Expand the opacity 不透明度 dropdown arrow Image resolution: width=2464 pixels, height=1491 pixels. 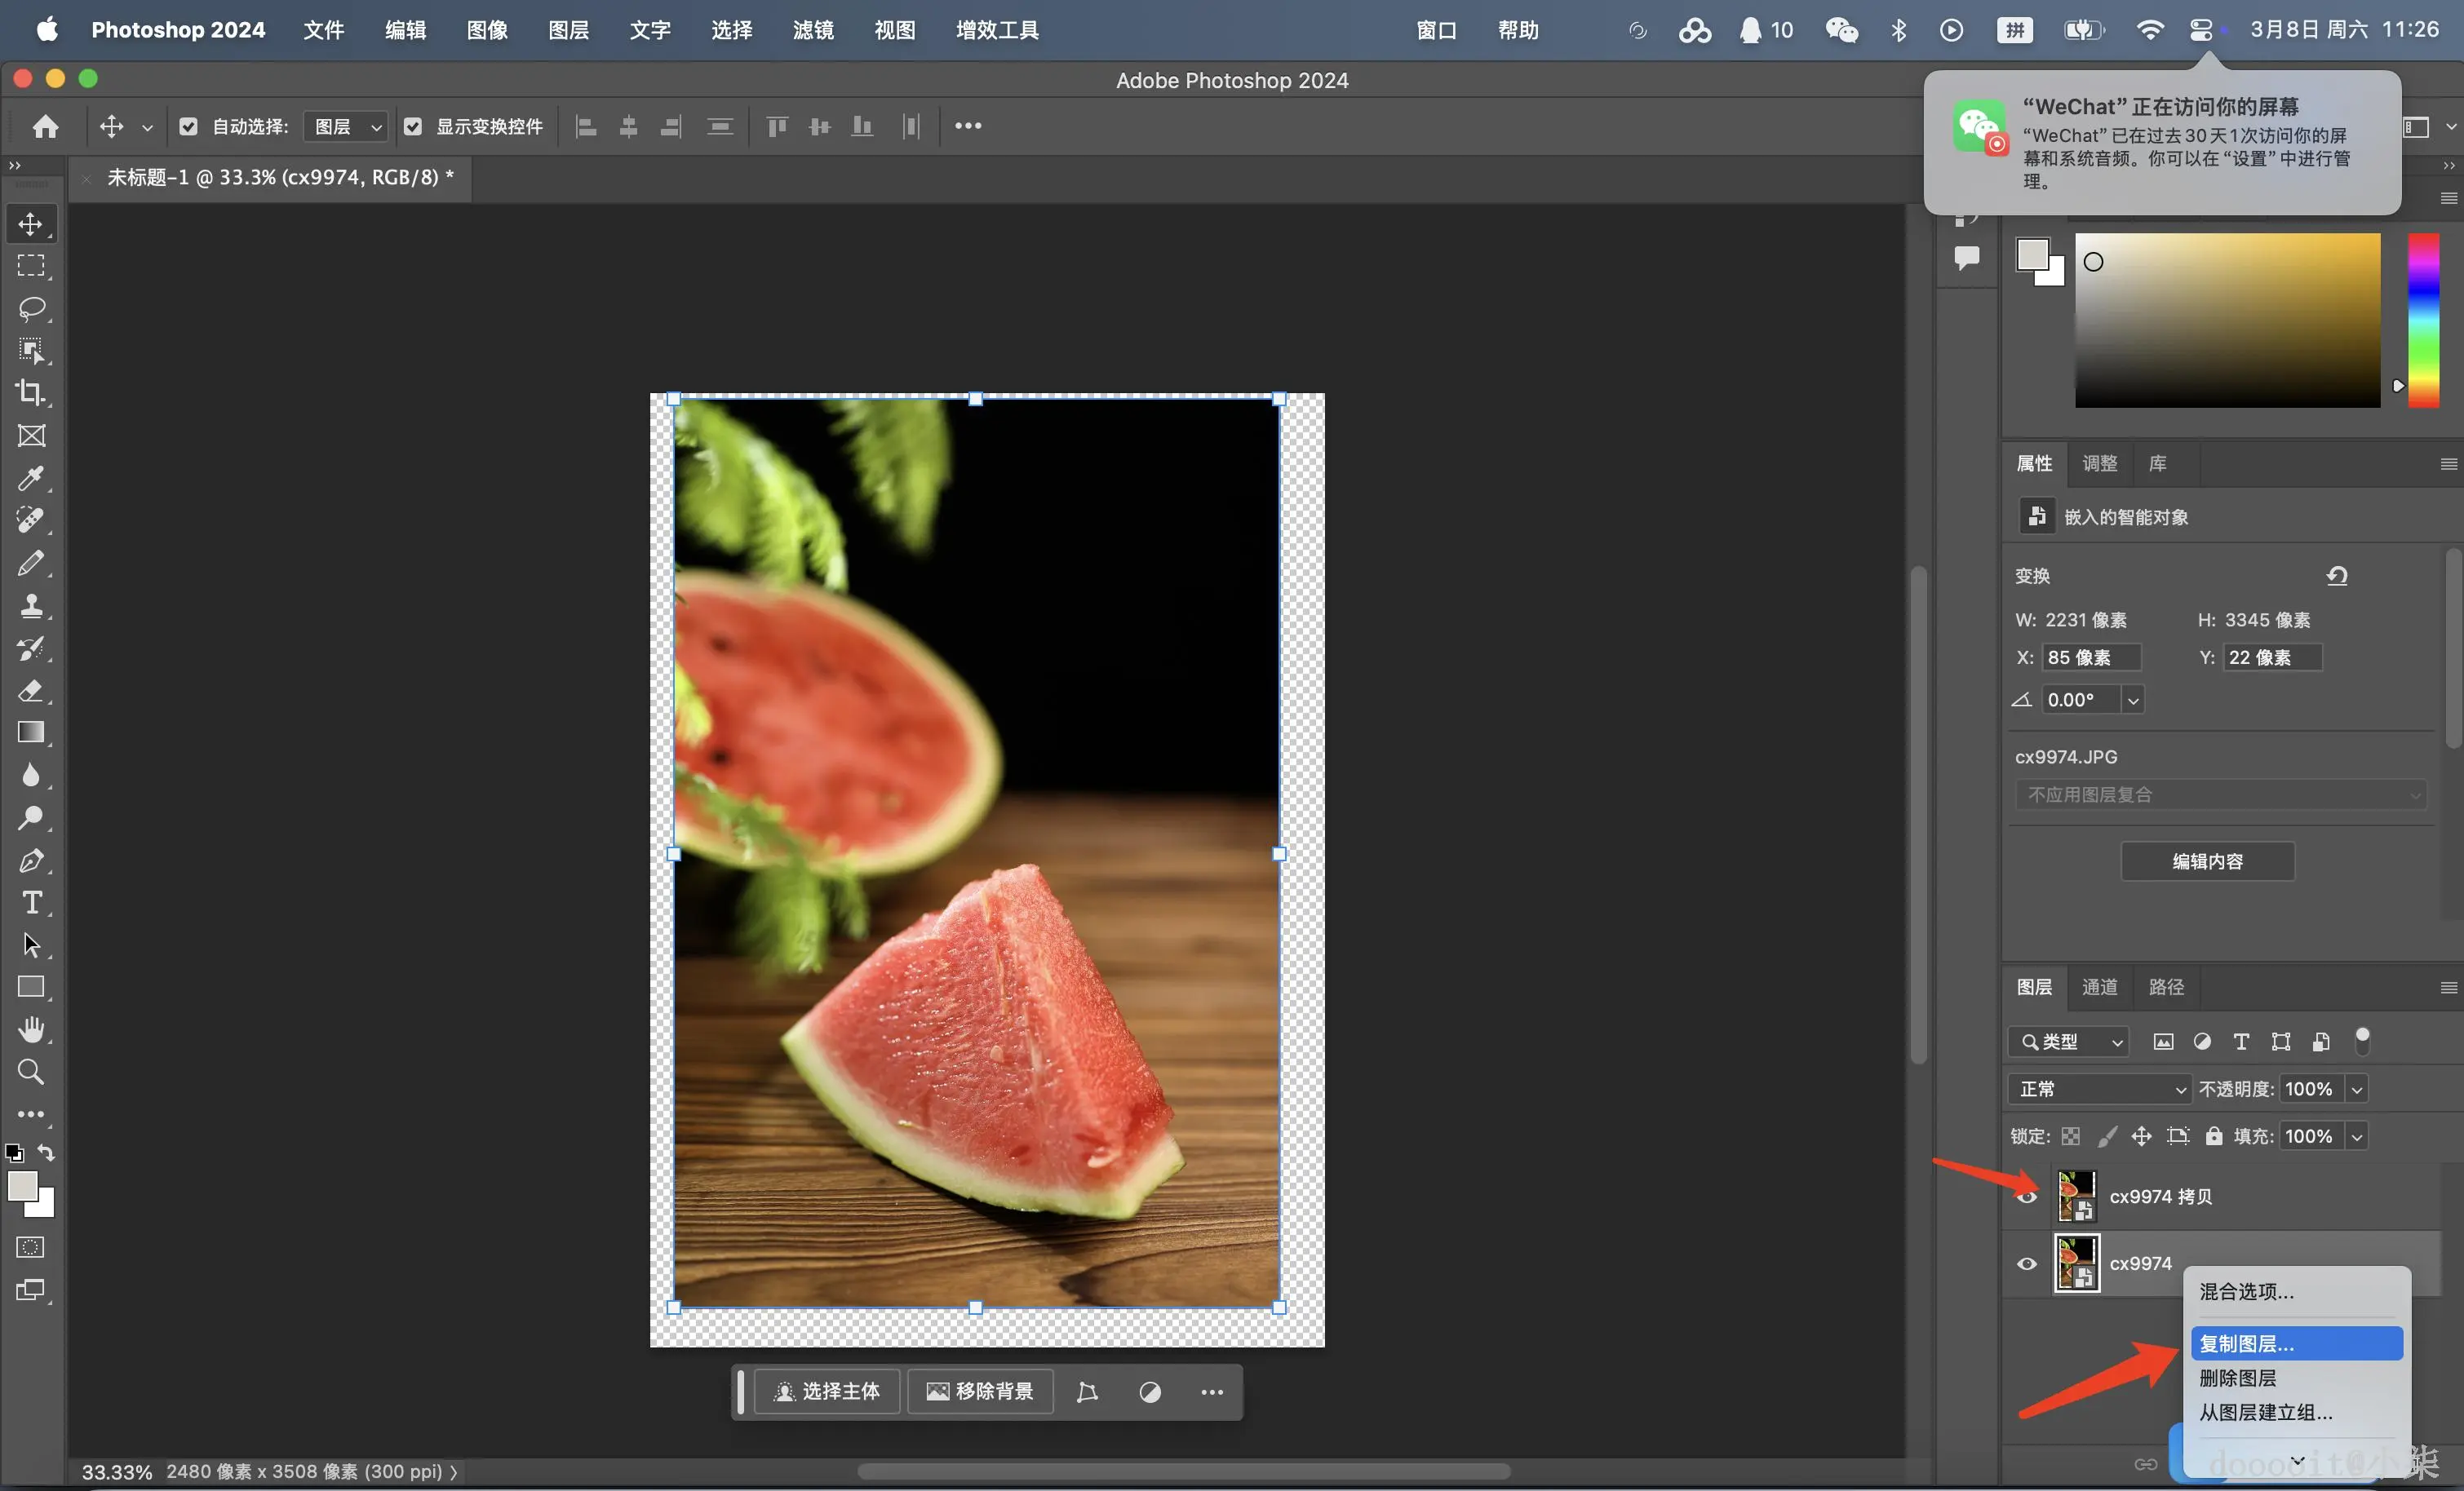click(2357, 1089)
